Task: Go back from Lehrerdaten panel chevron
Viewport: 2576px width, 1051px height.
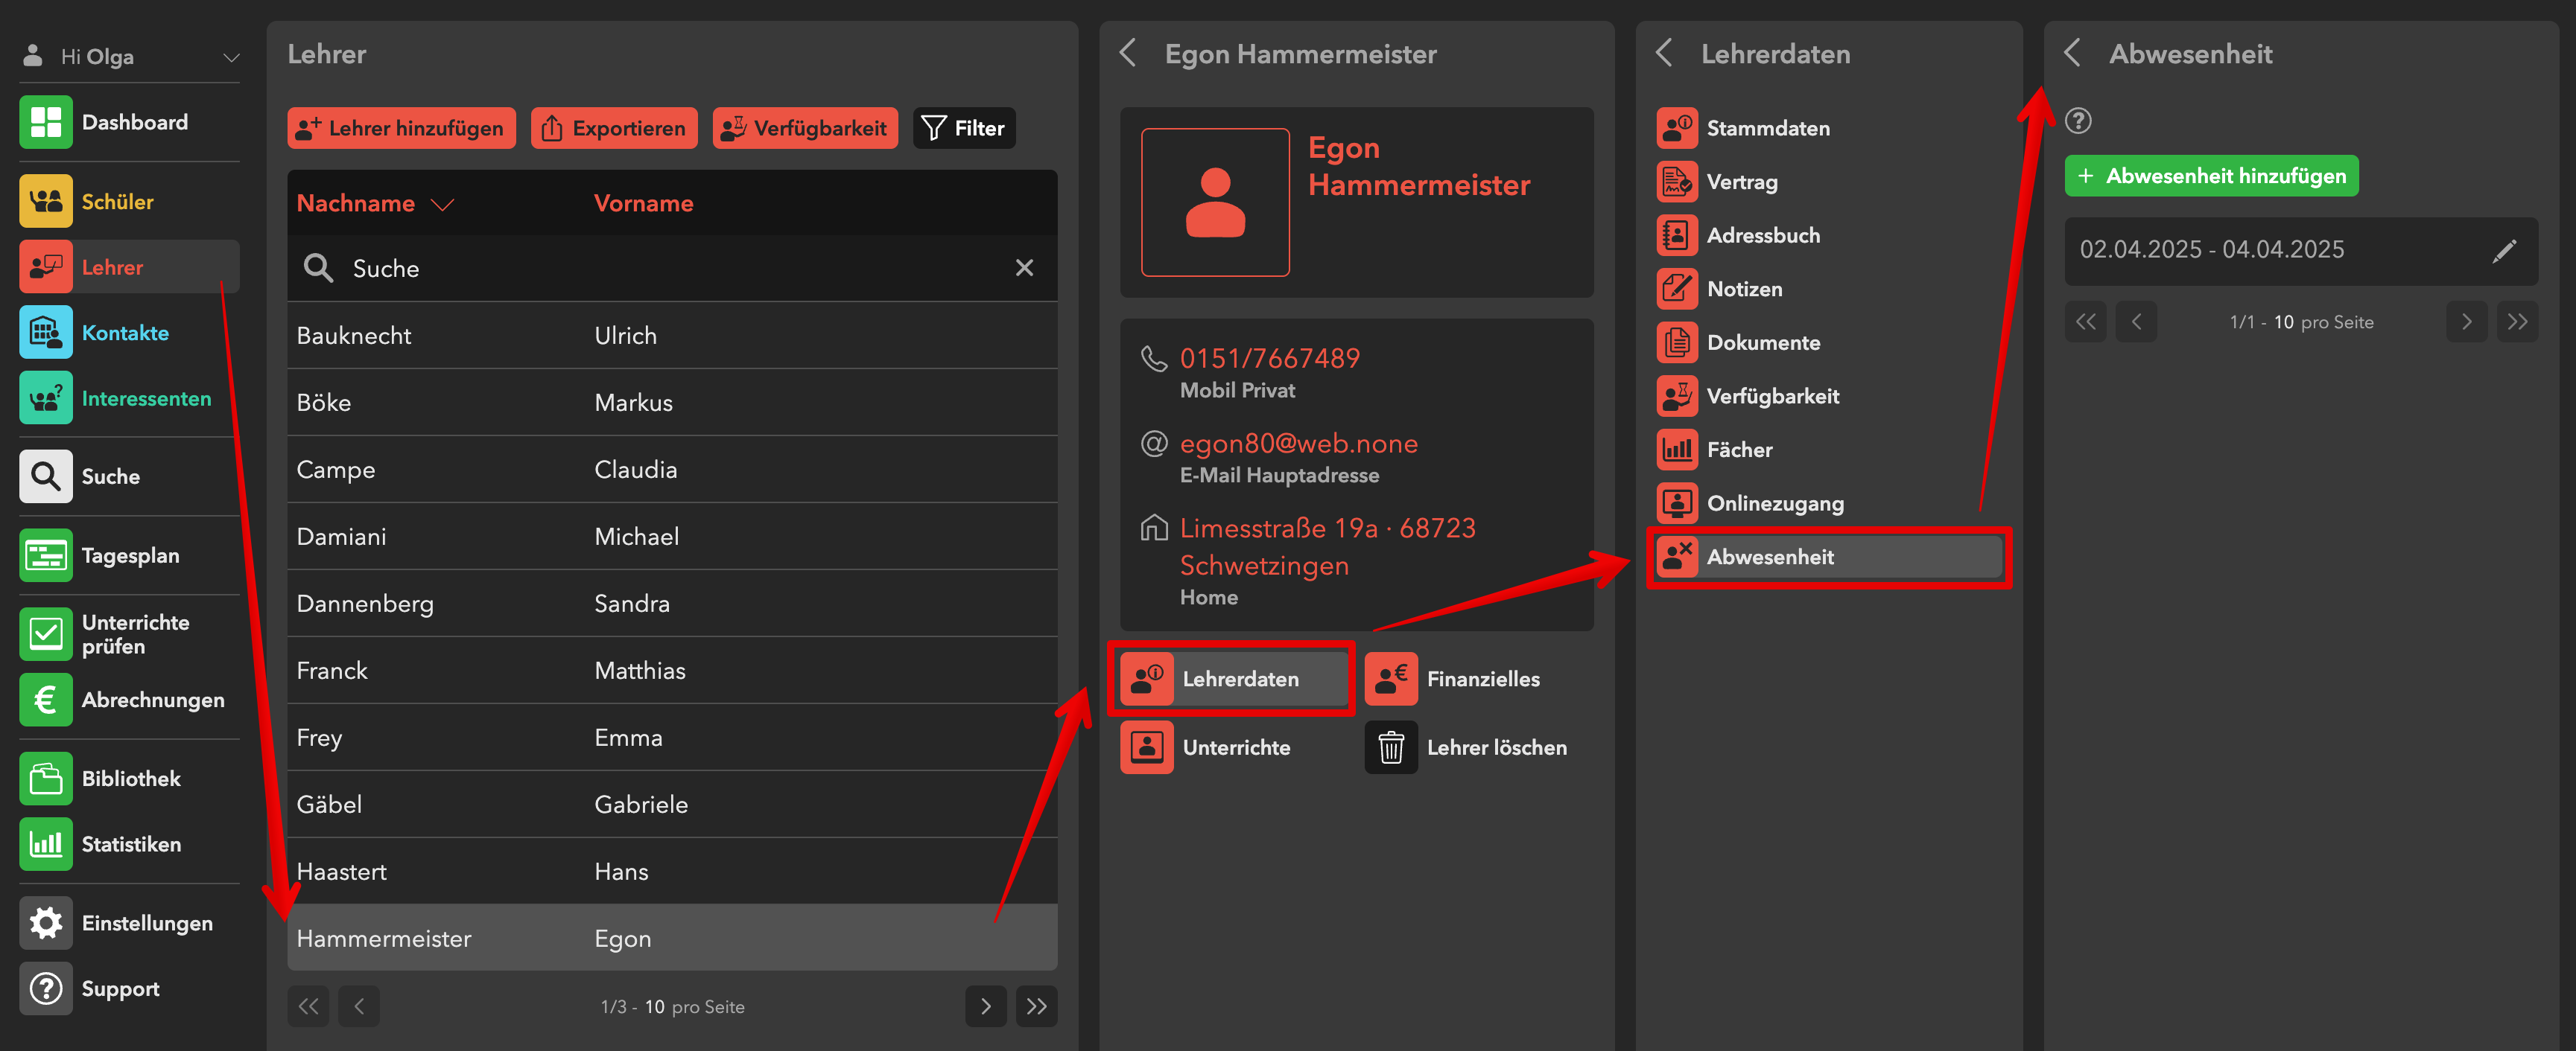Action: [1664, 53]
